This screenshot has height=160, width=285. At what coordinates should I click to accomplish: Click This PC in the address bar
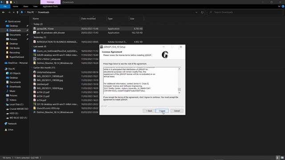click(30, 12)
